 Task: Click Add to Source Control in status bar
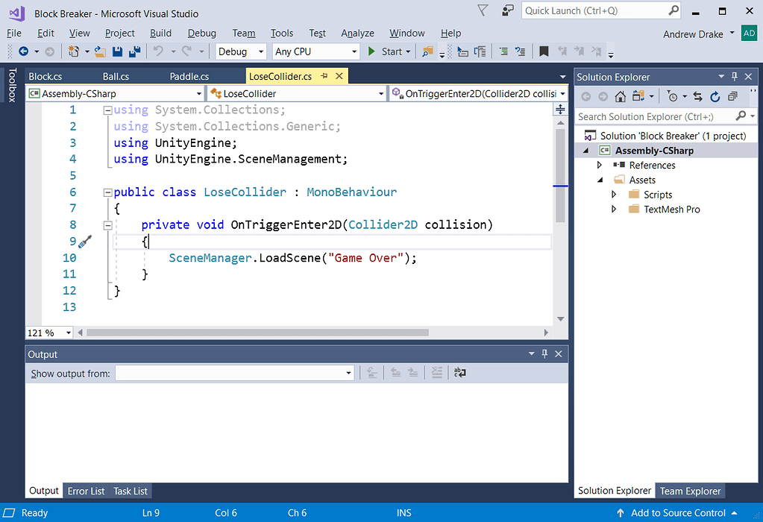(x=677, y=512)
